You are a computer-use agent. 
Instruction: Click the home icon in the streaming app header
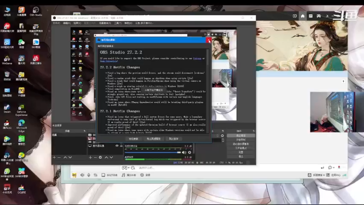(303, 16)
